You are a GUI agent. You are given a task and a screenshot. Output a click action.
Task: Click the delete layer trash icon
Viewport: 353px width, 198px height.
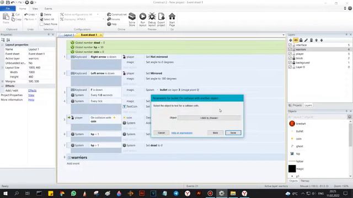311,40
